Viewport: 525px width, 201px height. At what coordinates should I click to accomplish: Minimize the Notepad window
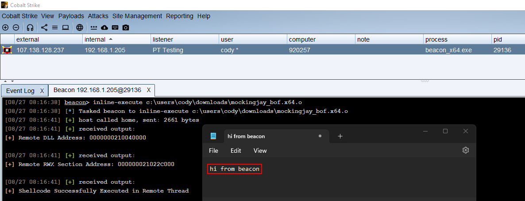(x=425, y=131)
